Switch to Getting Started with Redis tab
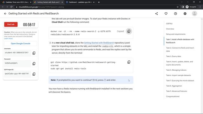 48,2
